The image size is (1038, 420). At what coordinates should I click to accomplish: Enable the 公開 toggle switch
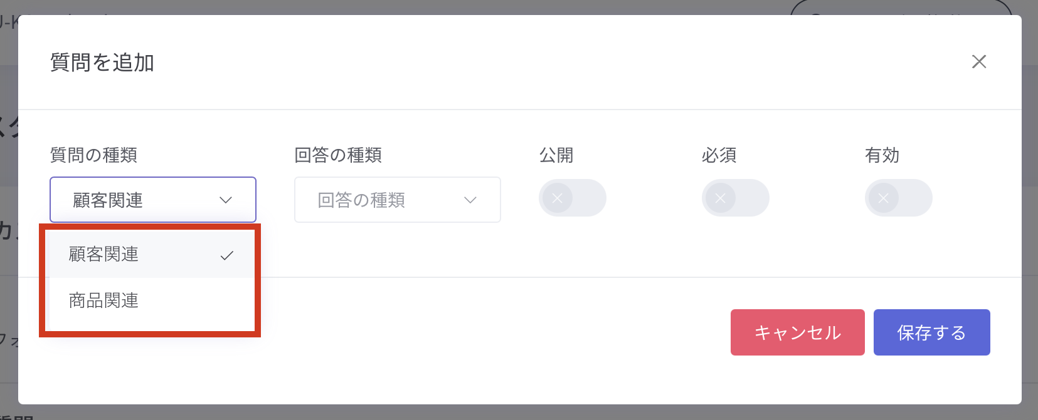pos(571,198)
